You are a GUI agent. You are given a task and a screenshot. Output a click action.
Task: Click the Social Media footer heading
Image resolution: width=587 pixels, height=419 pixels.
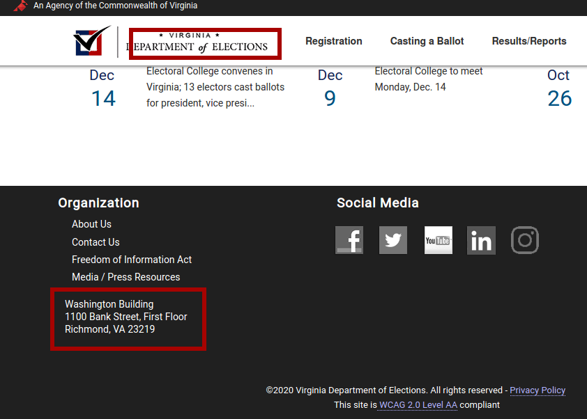377,203
